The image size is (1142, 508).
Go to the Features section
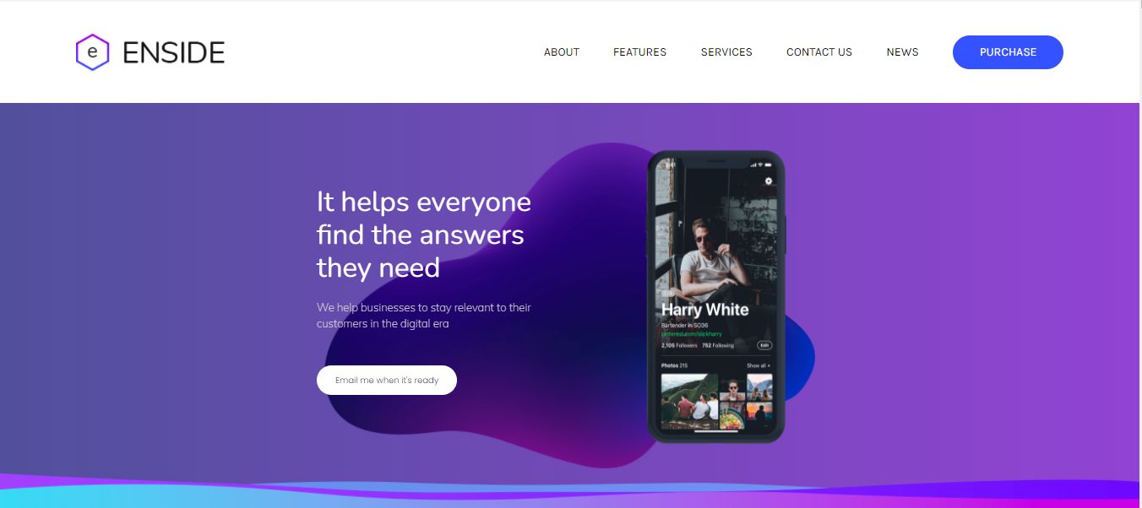point(639,52)
